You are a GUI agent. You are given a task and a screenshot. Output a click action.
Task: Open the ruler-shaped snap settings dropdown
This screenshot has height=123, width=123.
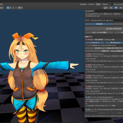click(20, 8)
